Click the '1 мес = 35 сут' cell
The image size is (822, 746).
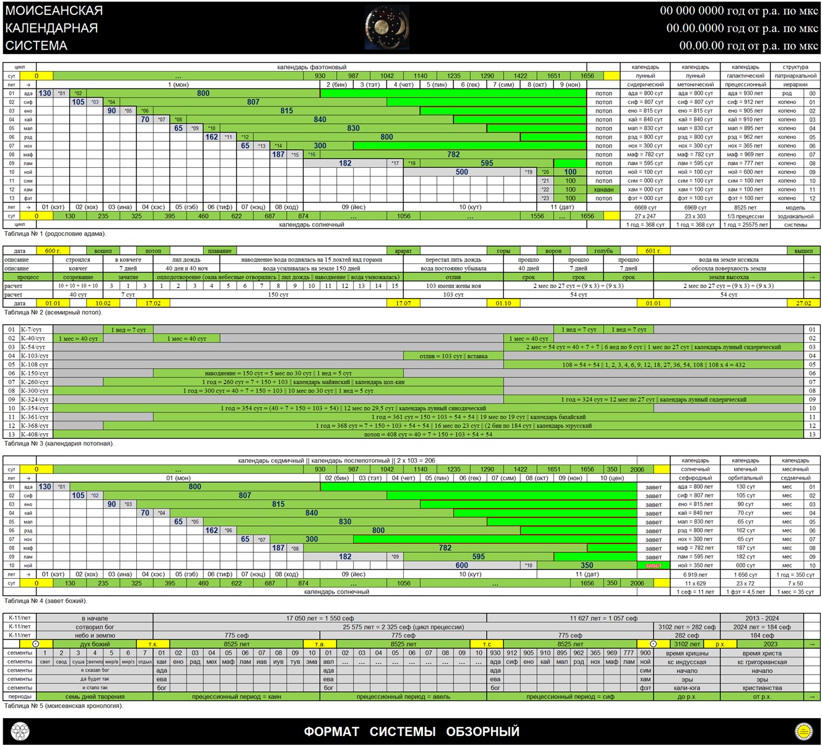[x=795, y=592]
